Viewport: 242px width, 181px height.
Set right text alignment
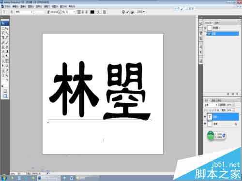point(87,12)
